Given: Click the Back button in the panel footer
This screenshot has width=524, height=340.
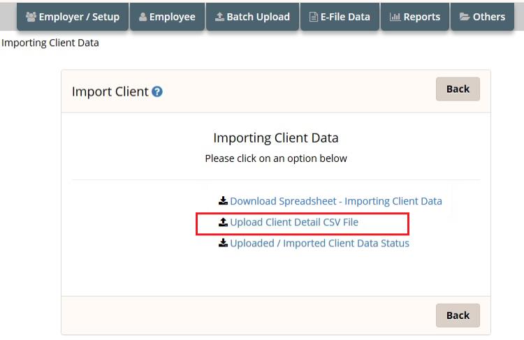Looking at the screenshot, I should pyautogui.click(x=458, y=316).
